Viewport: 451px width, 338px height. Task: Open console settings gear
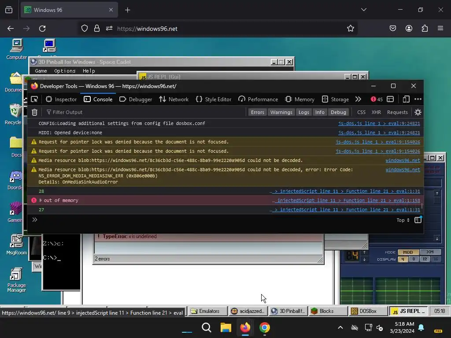[418, 112]
